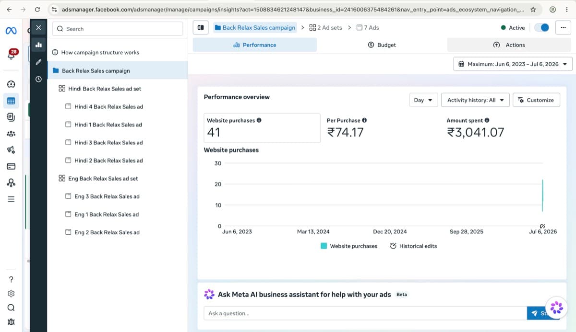This screenshot has width=576, height=332.
Task: Select the edit pencil icon in dark rail
Action: pos(38,62)
